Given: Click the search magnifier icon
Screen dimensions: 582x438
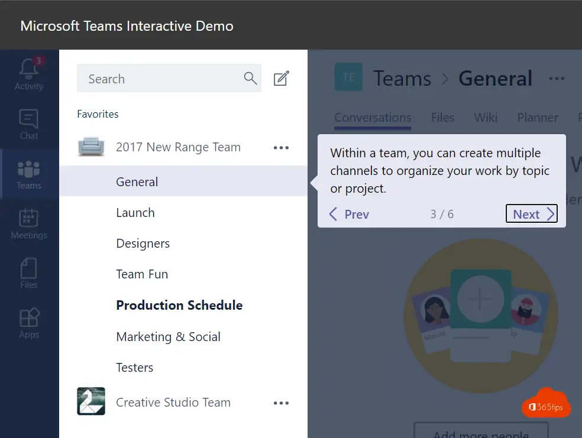Looking at the screenshot, I should pos(250,78).
